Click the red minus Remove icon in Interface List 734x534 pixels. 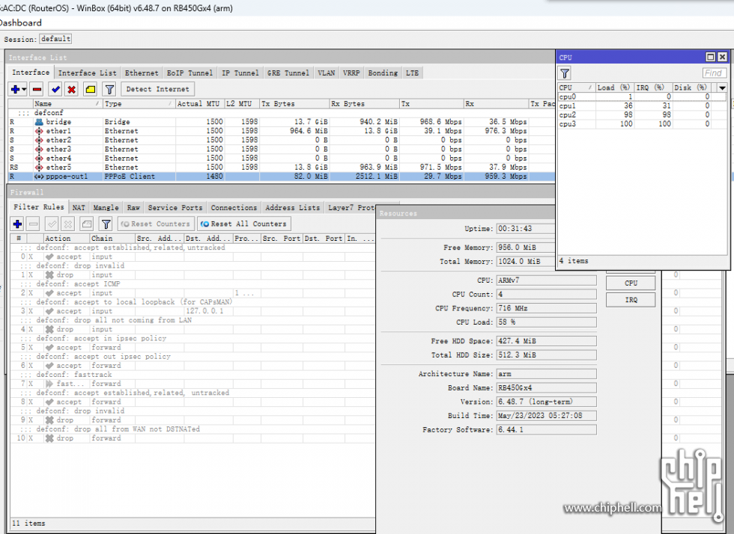point(37,89)
